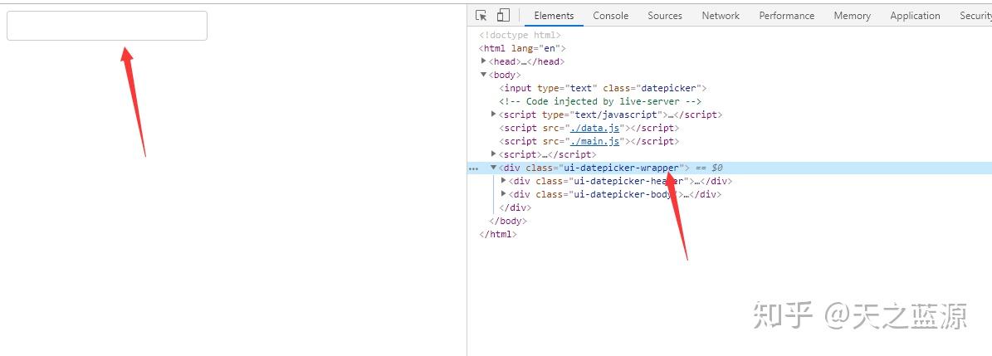Expand the head element node
This screenshot has height=356, width=992.
tap(484, 61)
